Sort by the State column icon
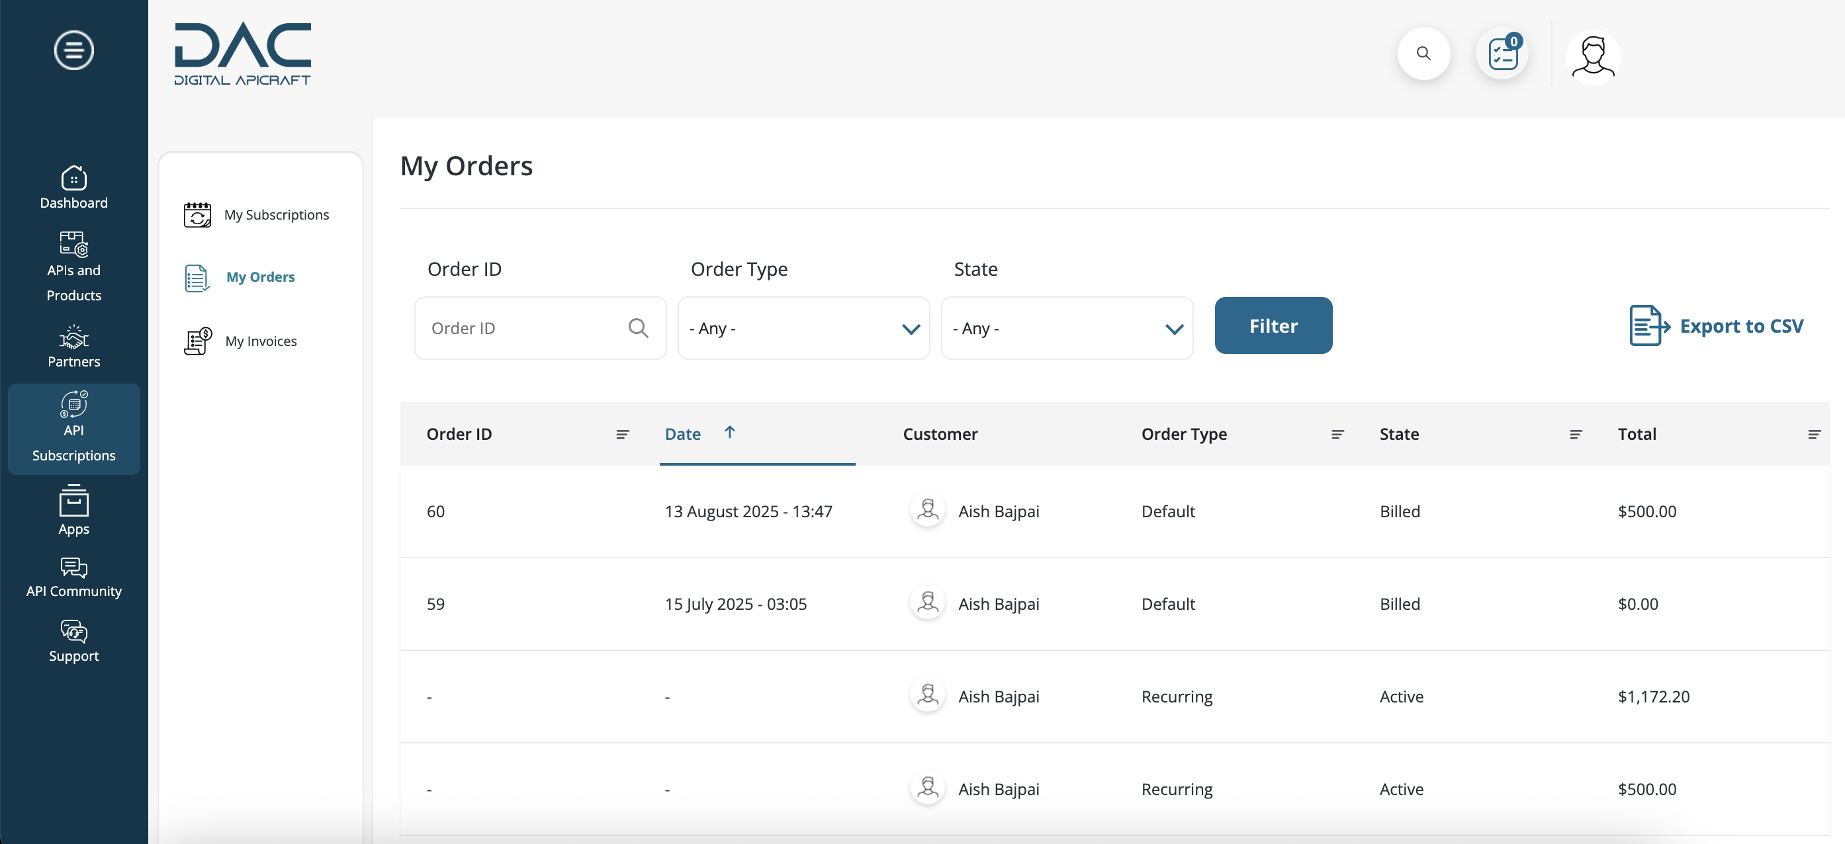This screenshot has width=1845, height=844. (x=1575, y=435)
